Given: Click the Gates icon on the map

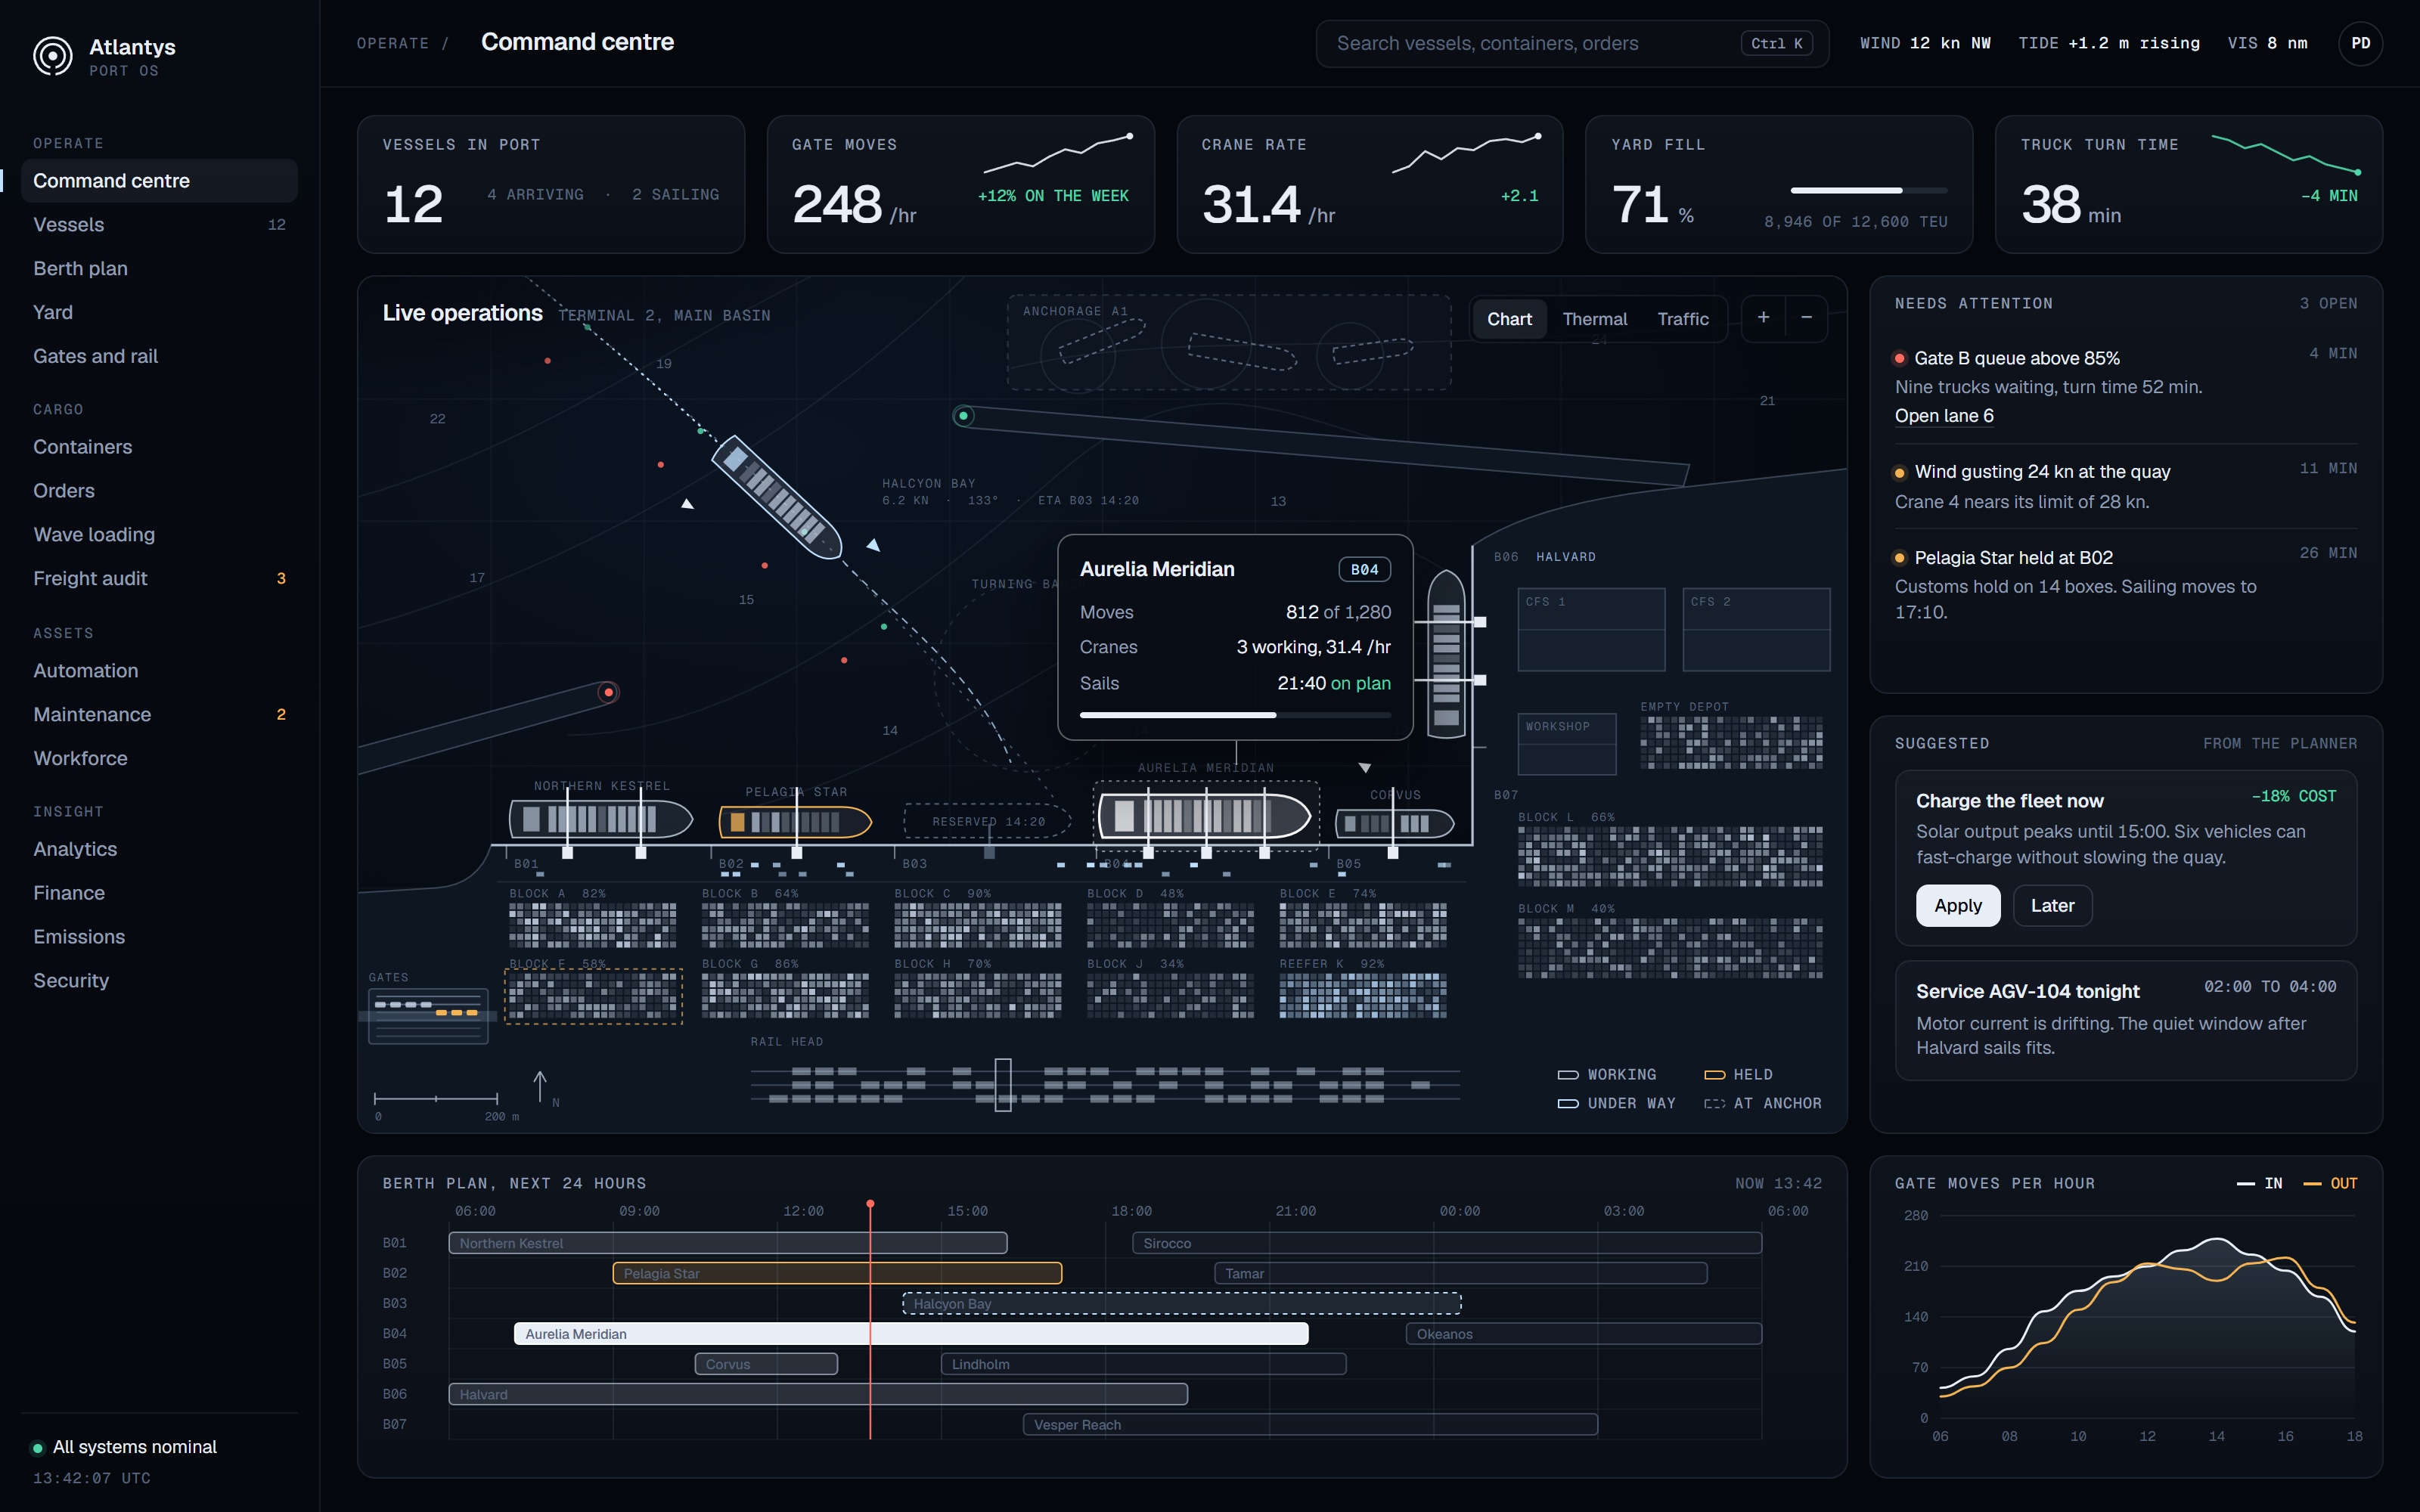Looking at the screenshot, I should (x=428, y=1016).
